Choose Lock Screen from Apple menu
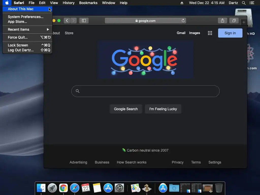This screenshot has height=195, width=260. tap(27, 45)
